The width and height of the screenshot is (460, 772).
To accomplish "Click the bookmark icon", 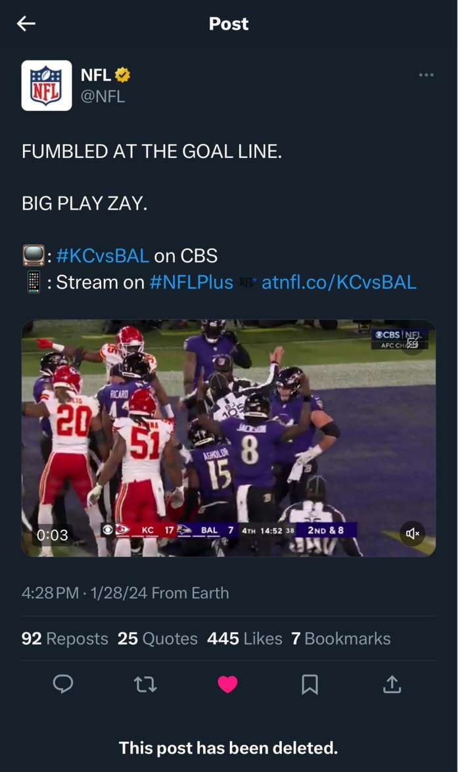I will coord(309,685).
